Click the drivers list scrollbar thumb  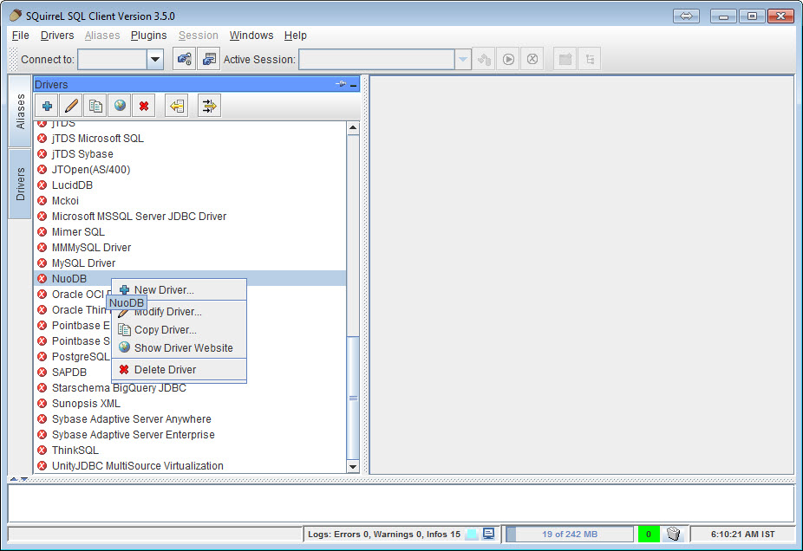(353, 398)
